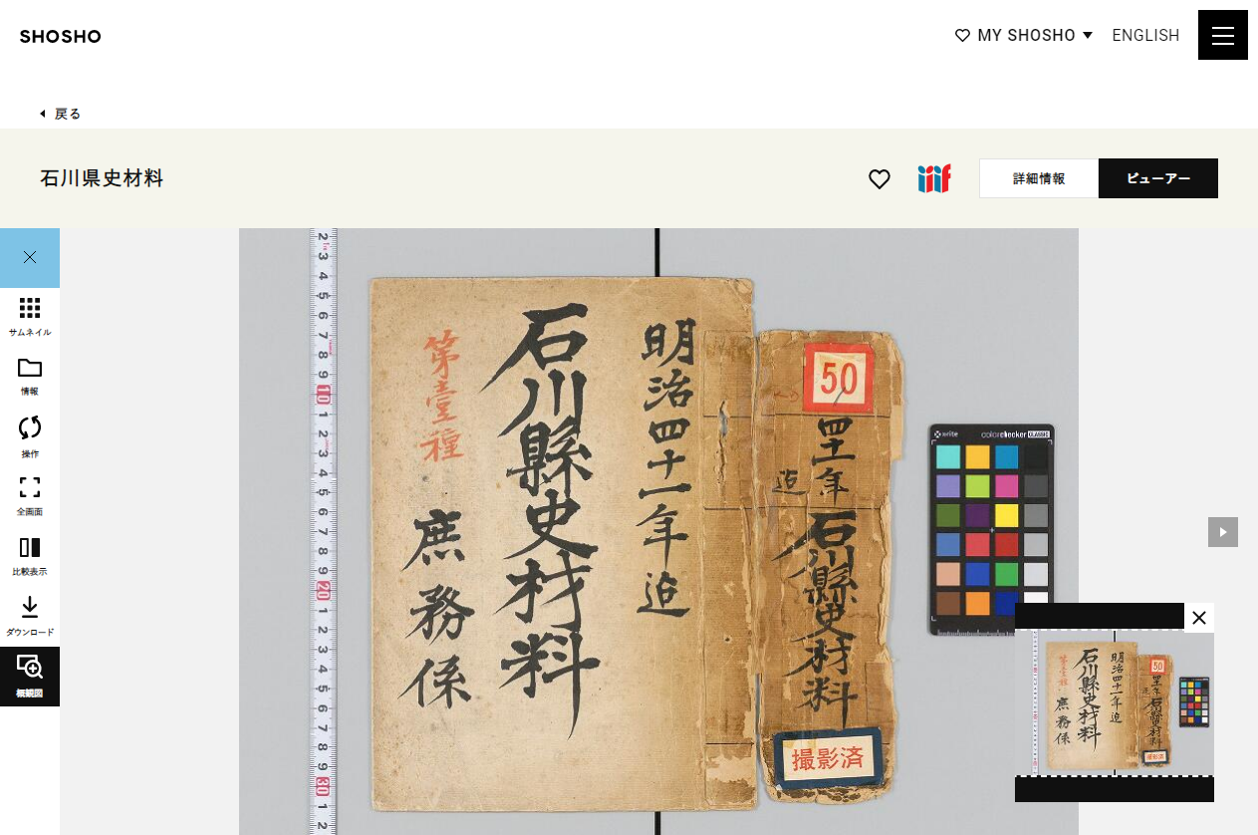1258x835 pixels.
Task: Toggle the overview map (概観図)
Action: point(30,677)
